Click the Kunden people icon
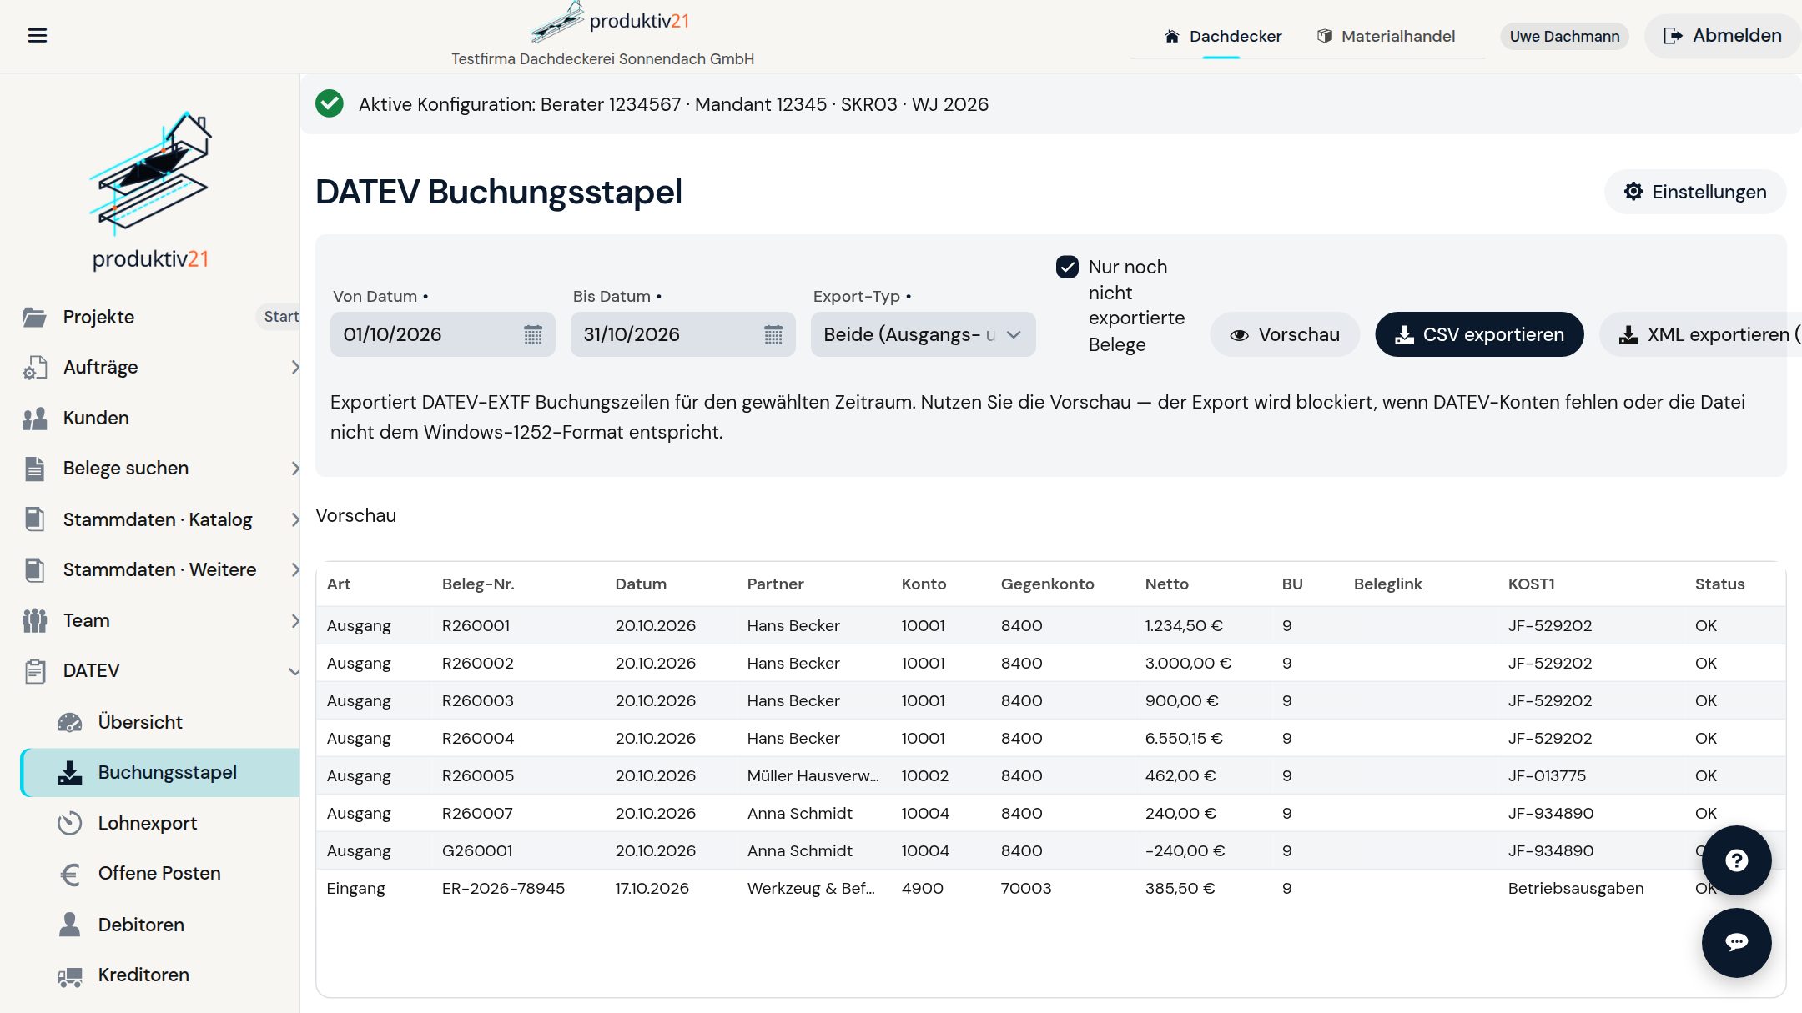1802x1013 pixels. point(34,419)
